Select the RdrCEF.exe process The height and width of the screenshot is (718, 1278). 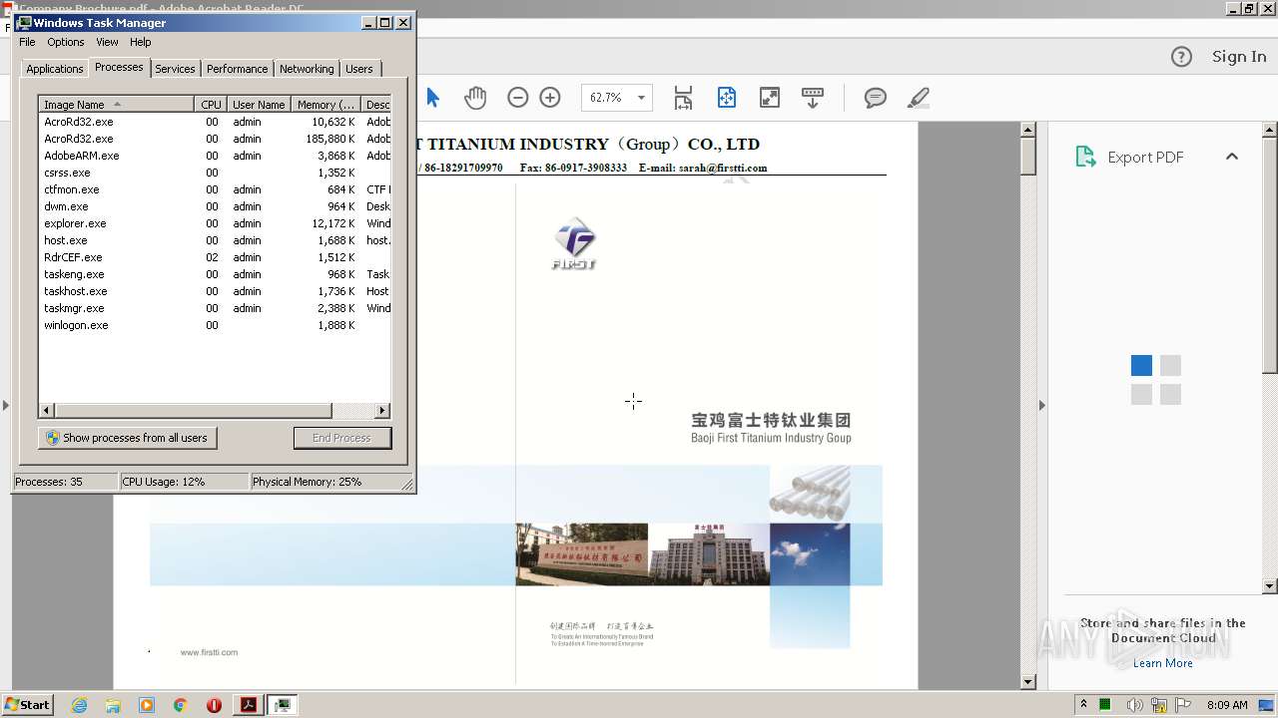[x=215, y=257]
